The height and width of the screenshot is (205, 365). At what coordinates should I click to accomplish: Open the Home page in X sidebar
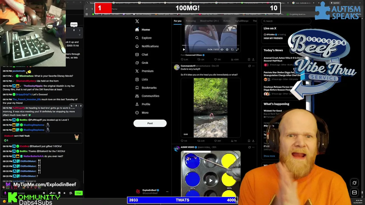point(143,30)
